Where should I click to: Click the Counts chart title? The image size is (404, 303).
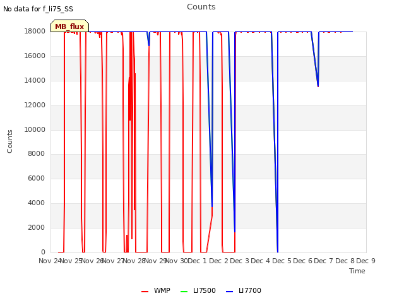click(x=201, y=7)
